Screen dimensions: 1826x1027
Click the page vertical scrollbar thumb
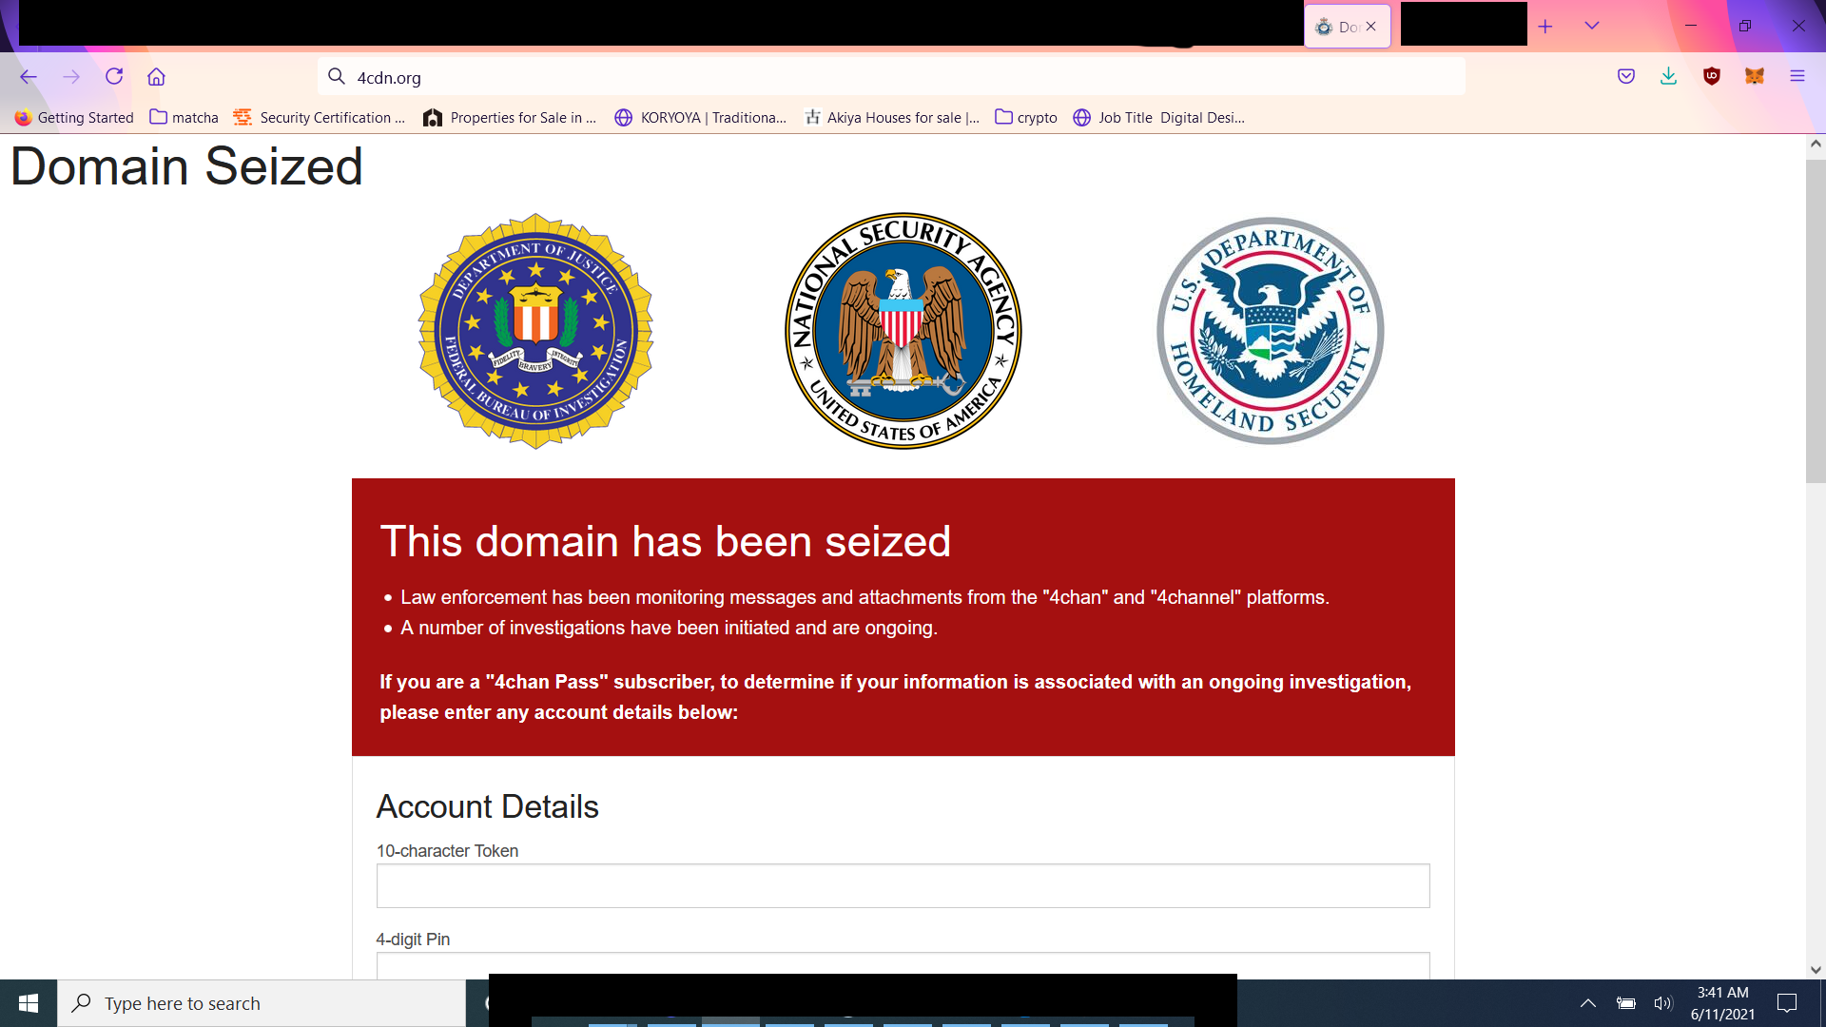1816,321
